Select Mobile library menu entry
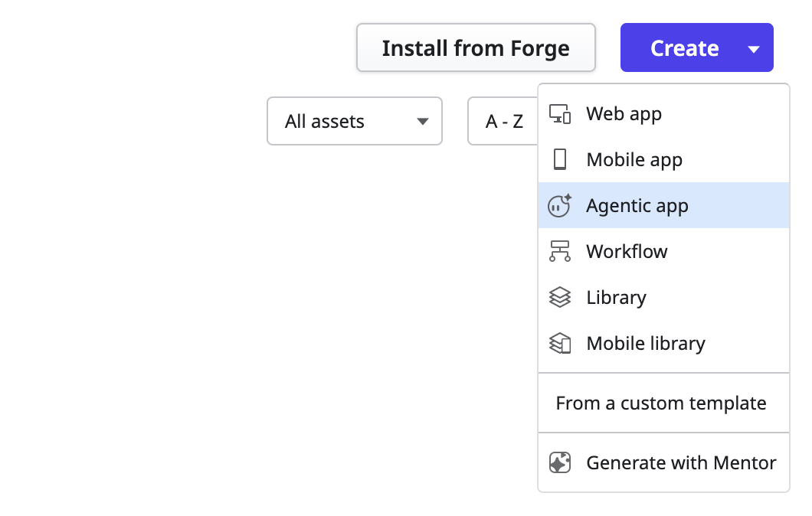This screenshot has width=812, height=516. pos(664,343)
